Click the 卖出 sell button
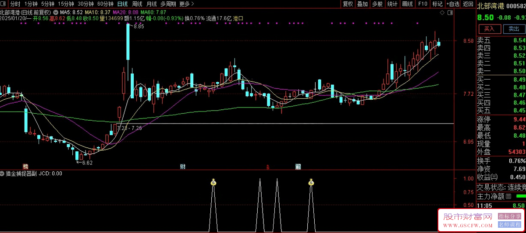The image size is (526, 233). coord(514,29)
